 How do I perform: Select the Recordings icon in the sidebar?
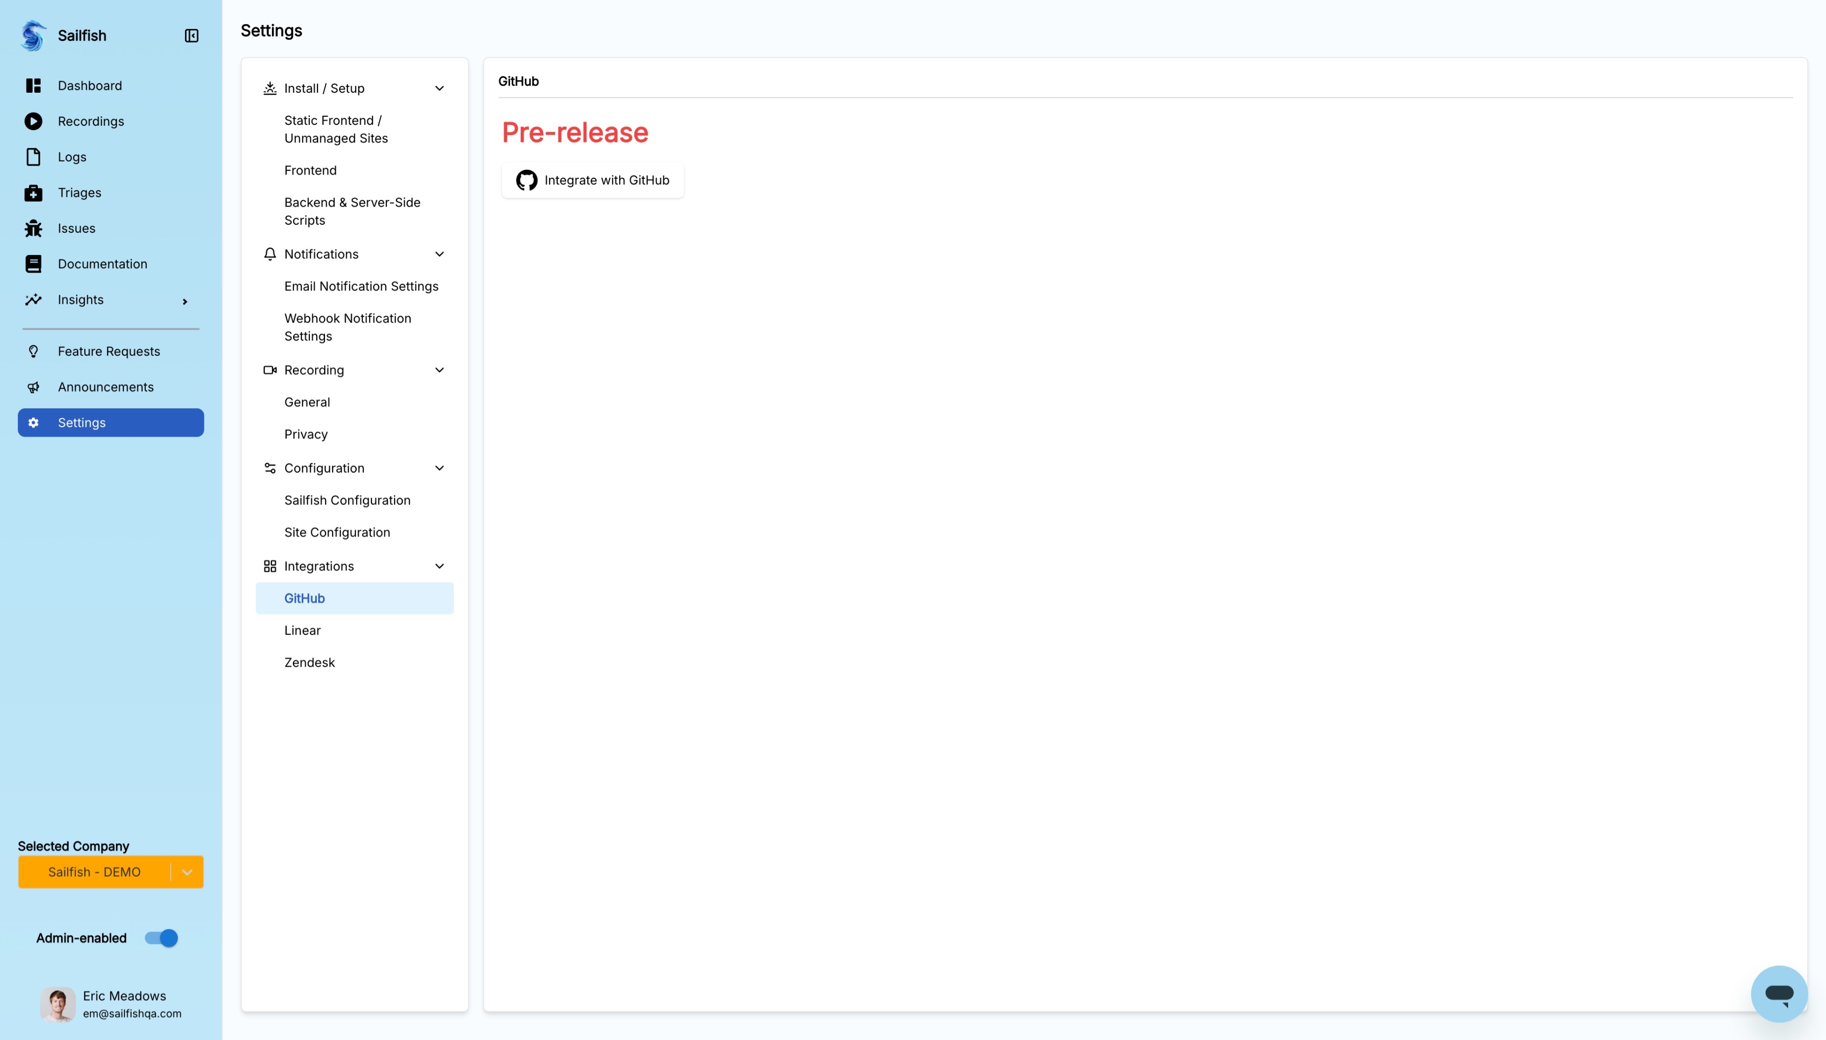34,121
